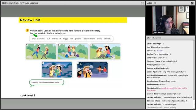Click the word 'foggy' in word box

click(x=66, y=39)
